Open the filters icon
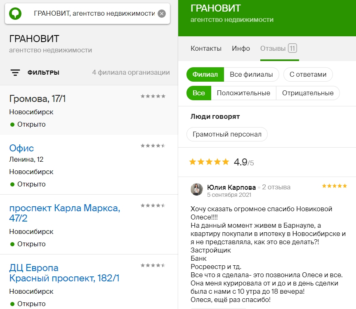The width and height of the screenshot is (356, 309). point(15,73)
